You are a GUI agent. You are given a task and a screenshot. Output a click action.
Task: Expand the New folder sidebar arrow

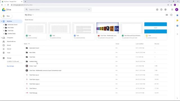click(4, 27)
